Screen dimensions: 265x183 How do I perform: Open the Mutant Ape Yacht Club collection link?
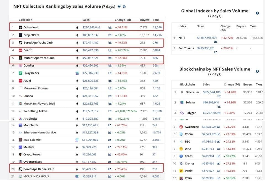click(x=39, y=58)
